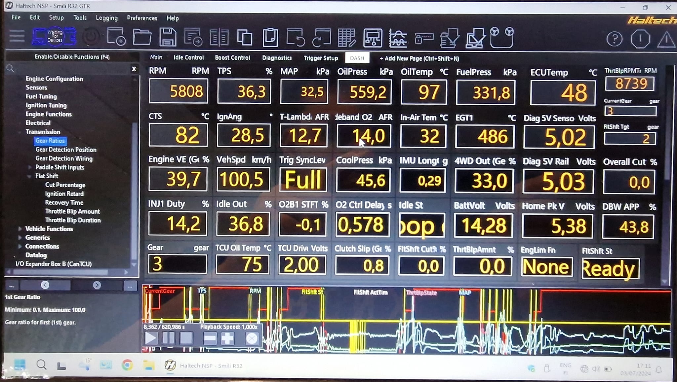Screen dimensions: 677x382
Task: Click the search magnifier in the function tree
Action: coord(10,68)
